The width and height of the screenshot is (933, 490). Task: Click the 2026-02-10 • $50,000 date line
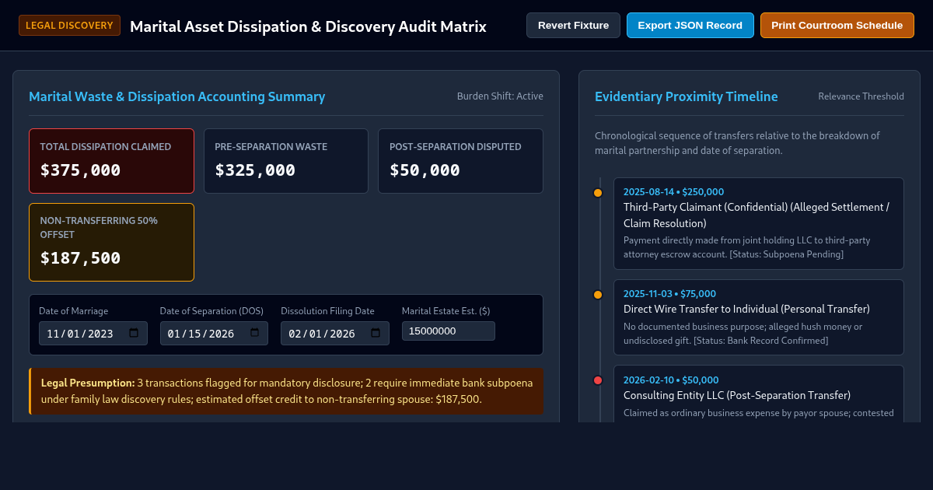tap(671, 380)
